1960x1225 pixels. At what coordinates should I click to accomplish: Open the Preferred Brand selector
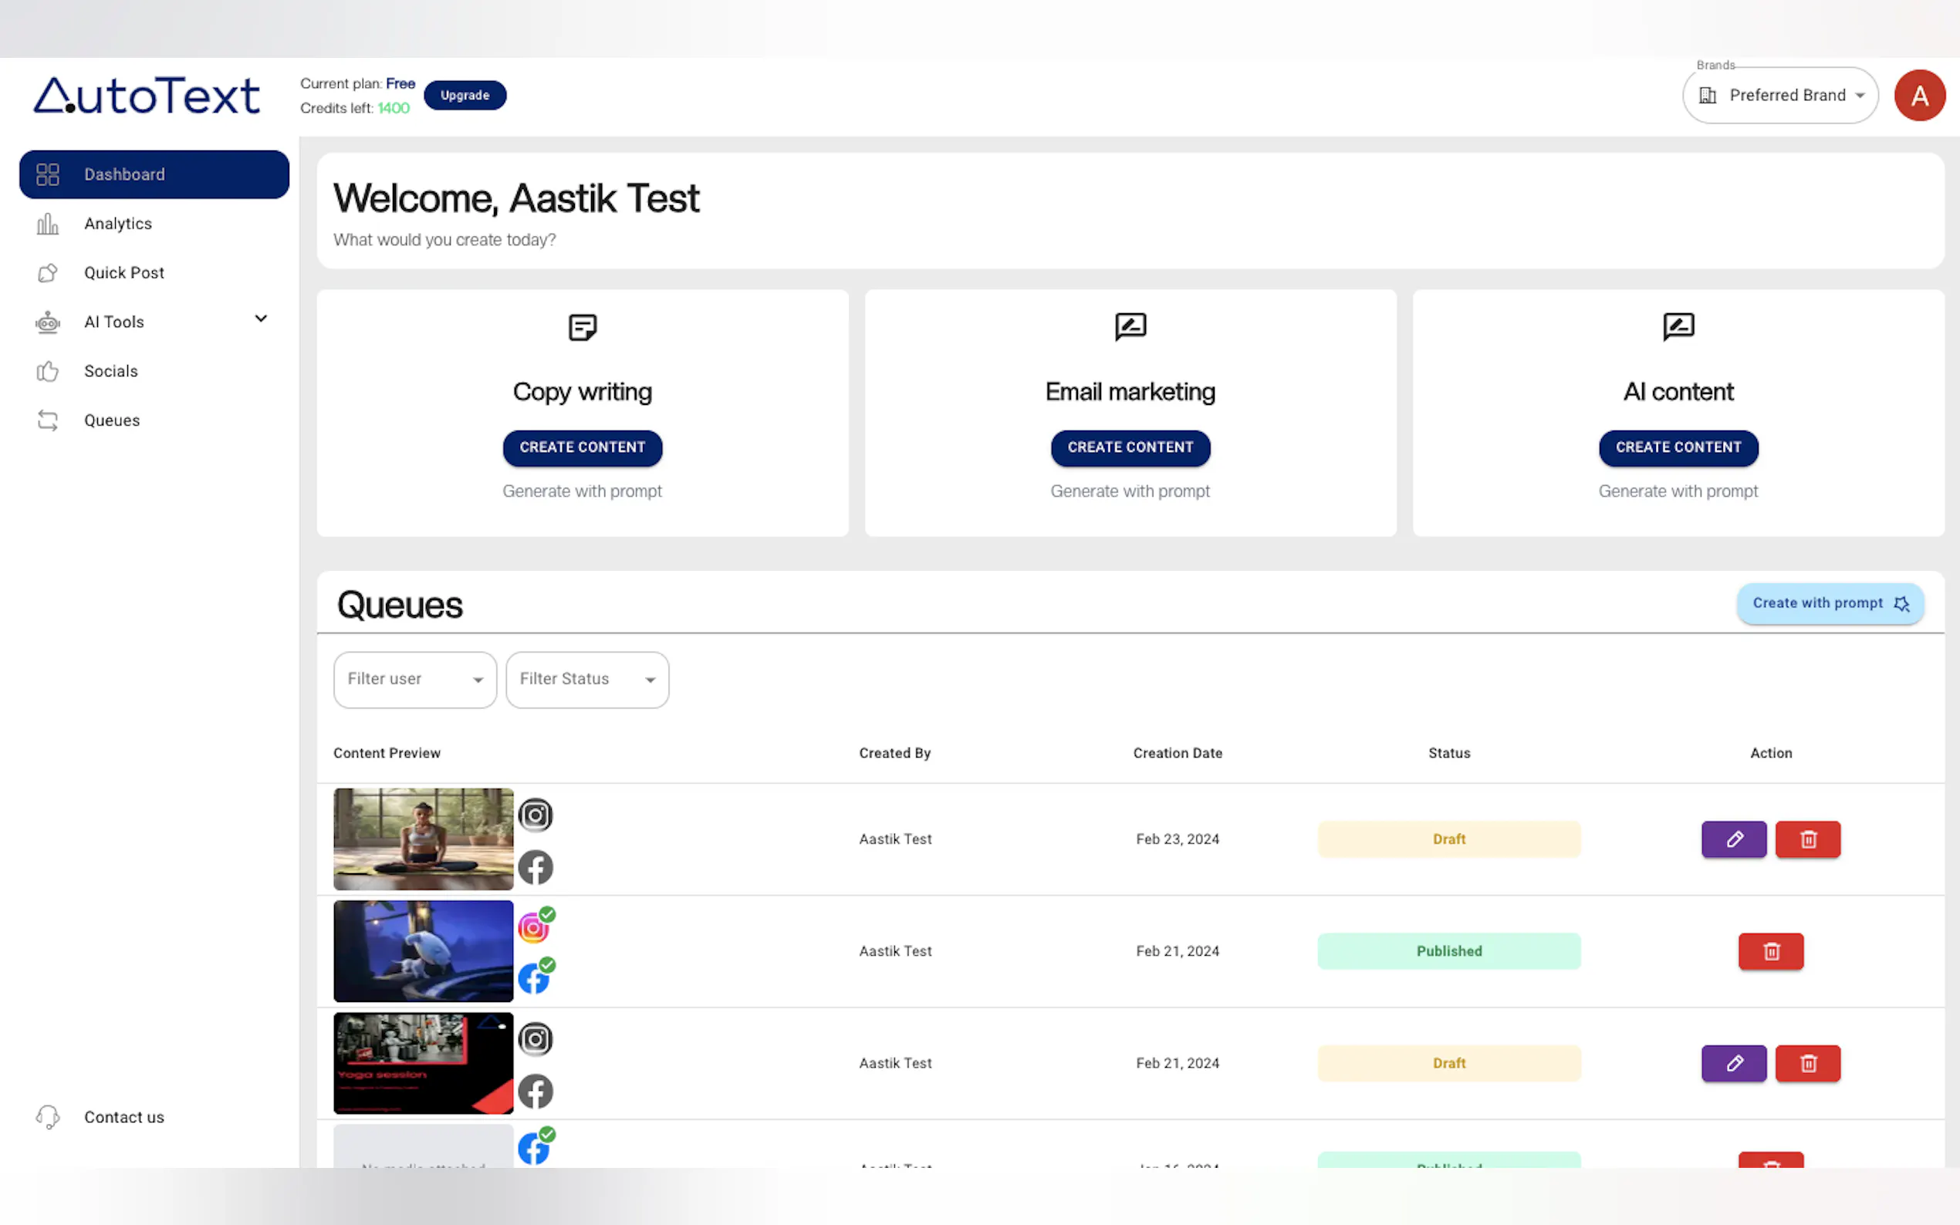tap(1780, 96)
